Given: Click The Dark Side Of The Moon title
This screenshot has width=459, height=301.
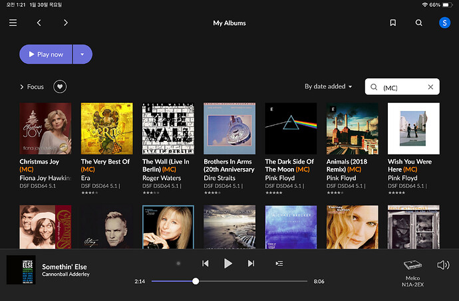Looking at the screenshot, I should click(x=289, y=165).
